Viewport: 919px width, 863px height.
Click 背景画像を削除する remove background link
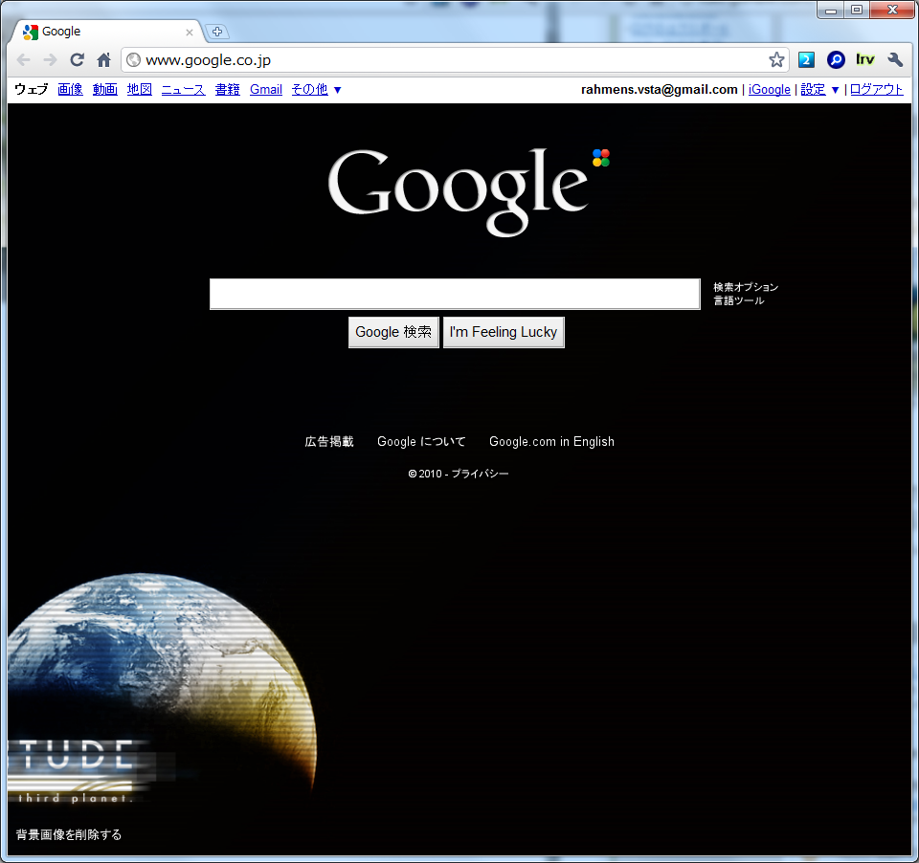[x=69, y=834]
